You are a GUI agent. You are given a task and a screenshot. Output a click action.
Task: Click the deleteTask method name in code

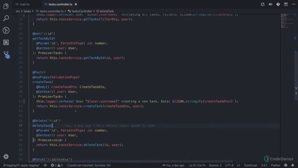click(x=42, y=126)
